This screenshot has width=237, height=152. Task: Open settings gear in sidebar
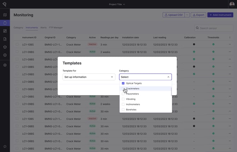tap(5, 65)
